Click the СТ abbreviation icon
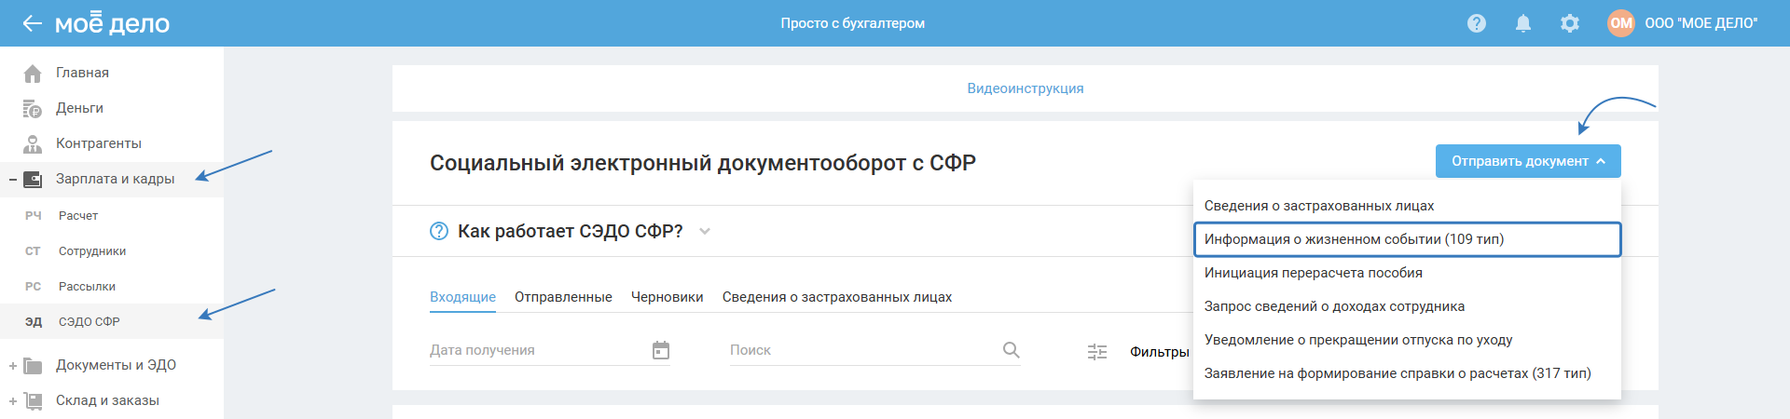 [x=33, y=251]
